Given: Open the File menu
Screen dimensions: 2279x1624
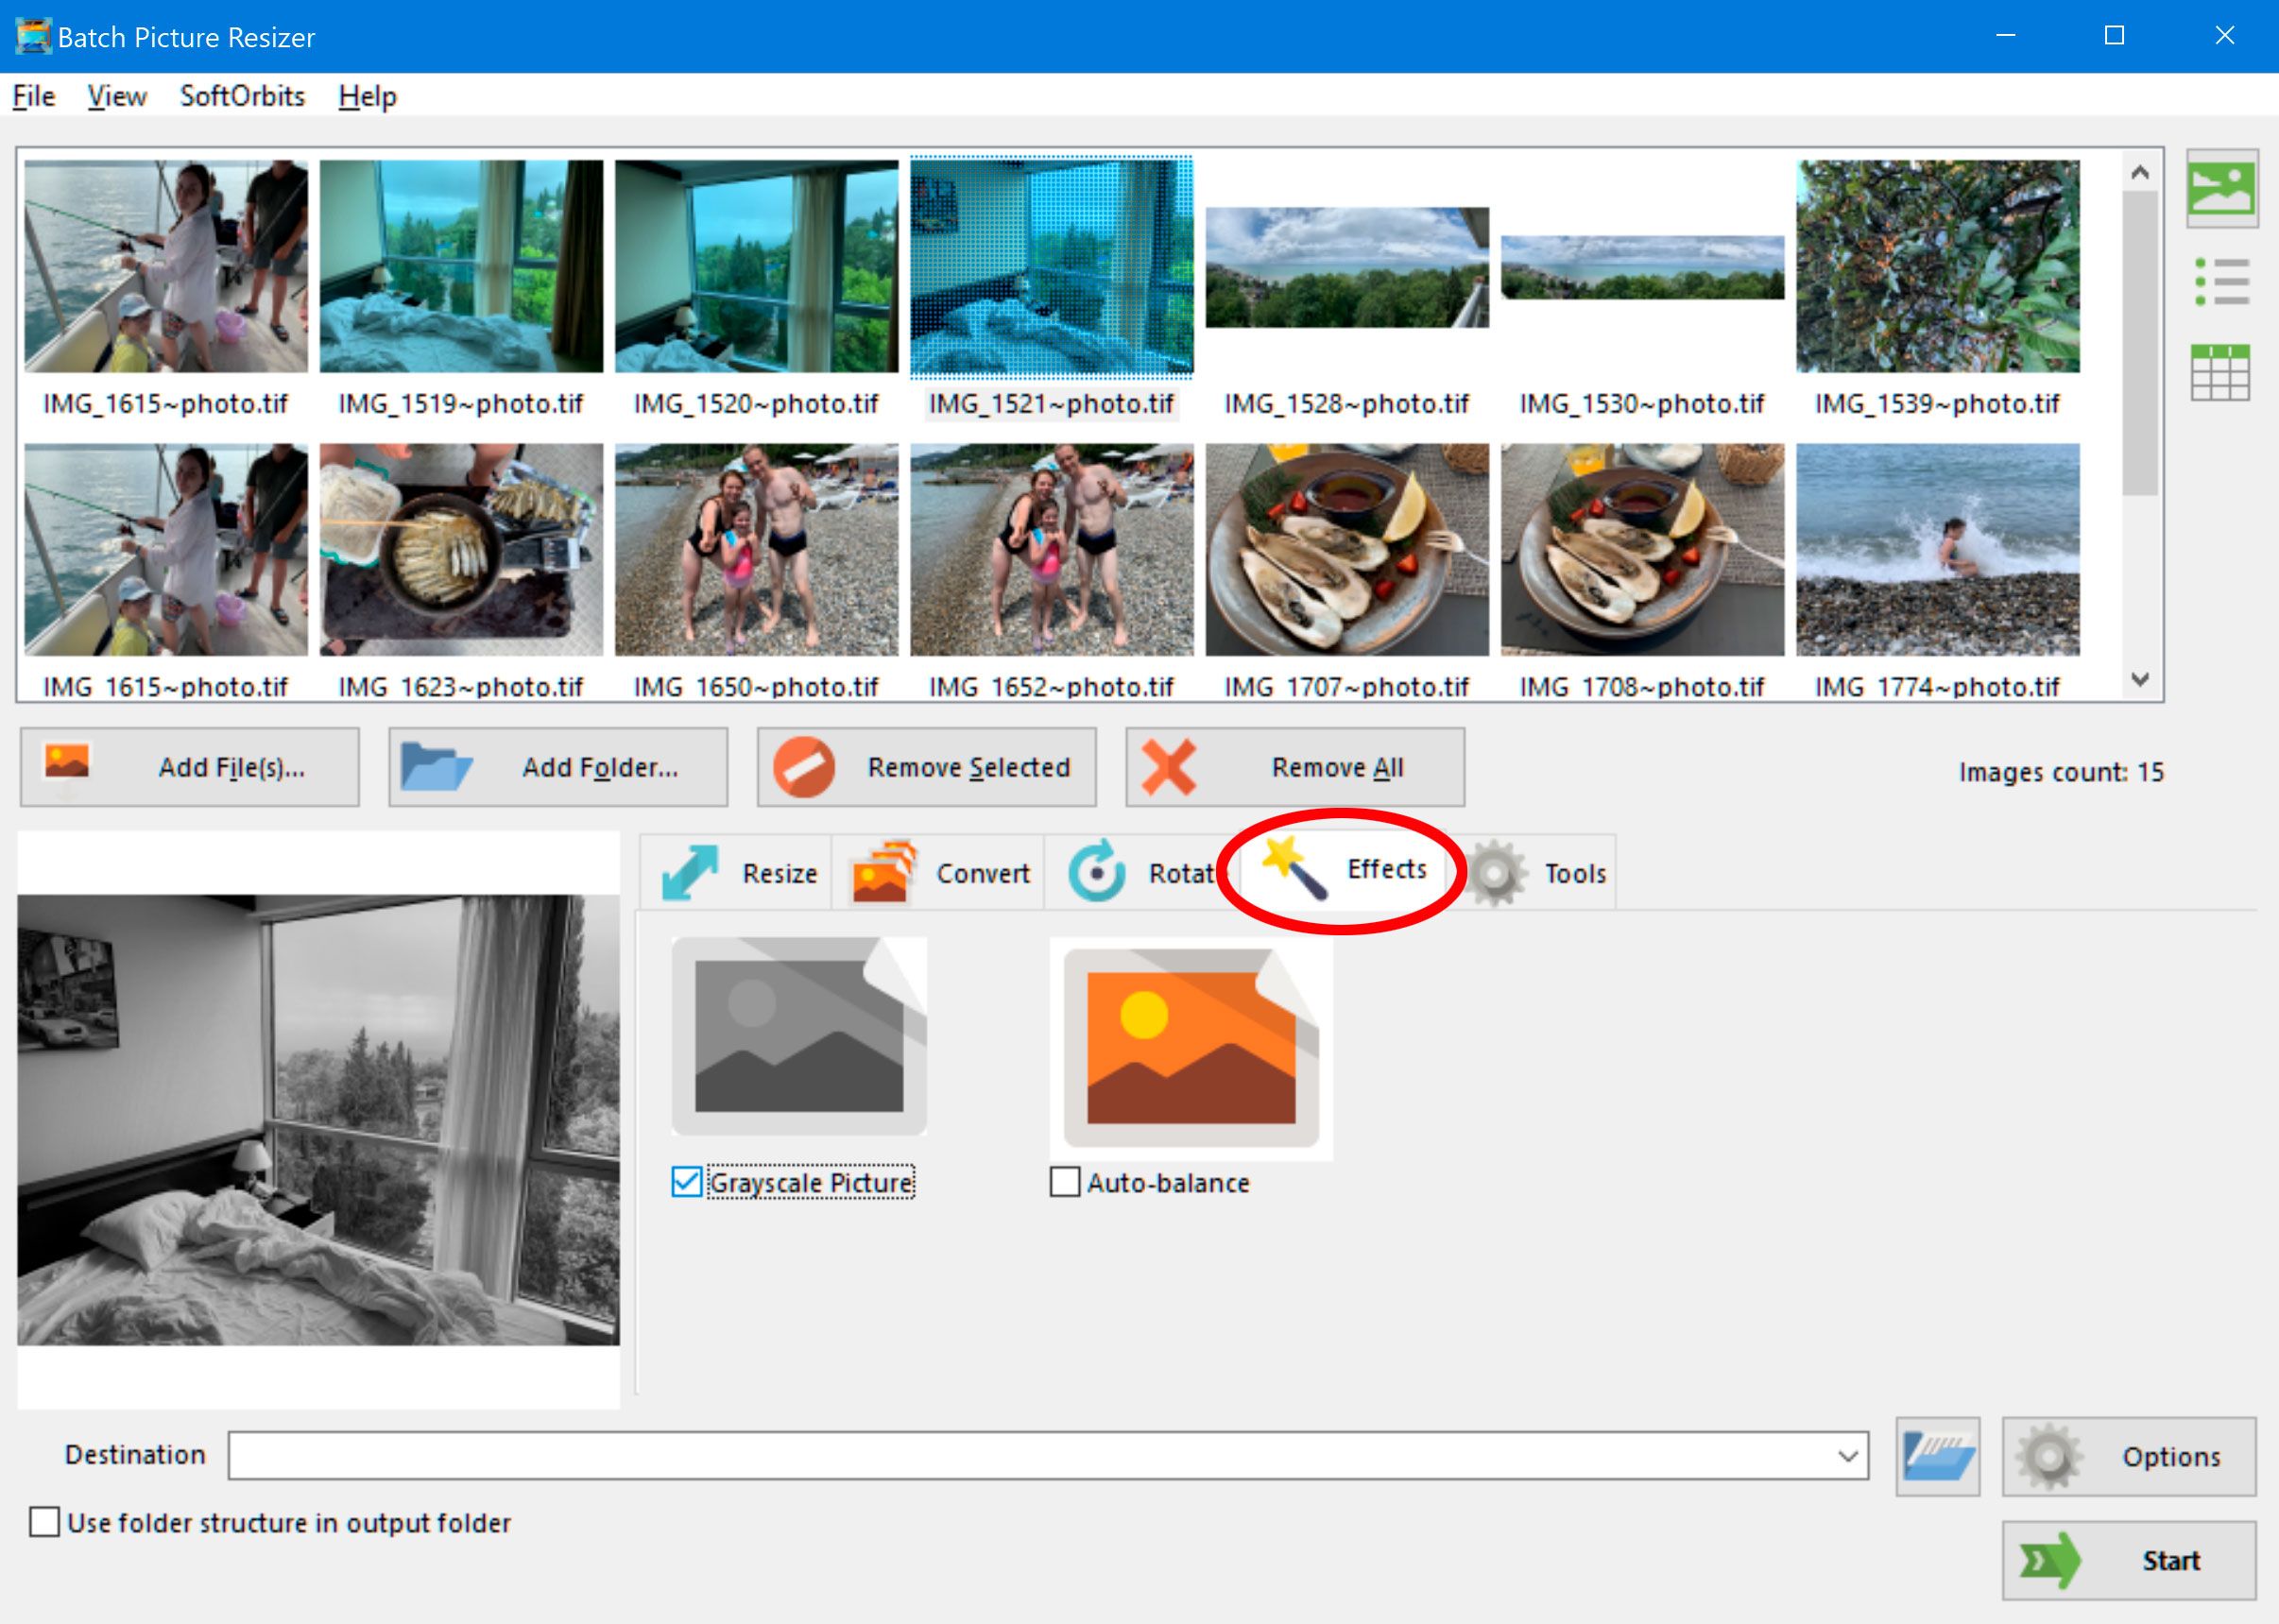Looking at the screenshot, I should coord(31,96).
